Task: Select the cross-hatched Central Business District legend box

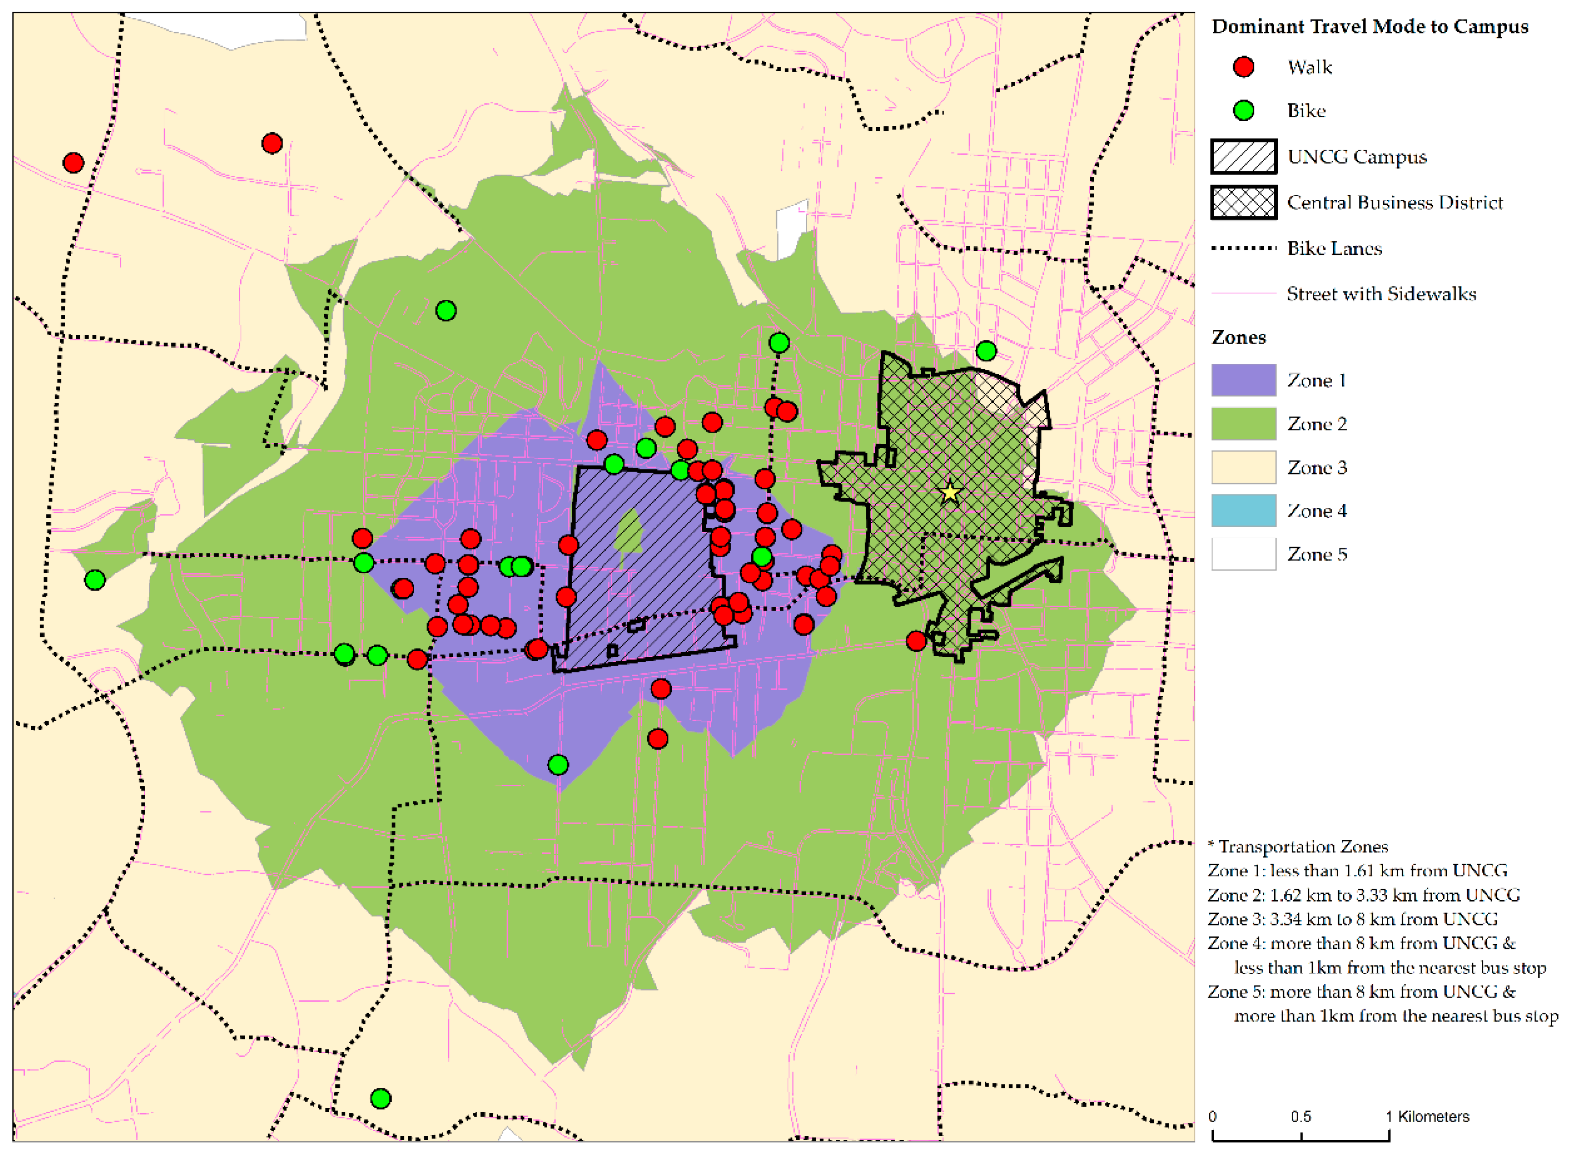Action: coord(1243,202)
